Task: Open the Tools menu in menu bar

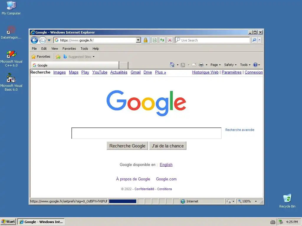Action: [84, 49]
